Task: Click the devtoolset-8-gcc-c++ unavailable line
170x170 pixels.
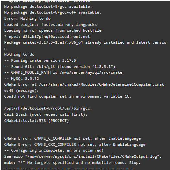Action: 53,13
